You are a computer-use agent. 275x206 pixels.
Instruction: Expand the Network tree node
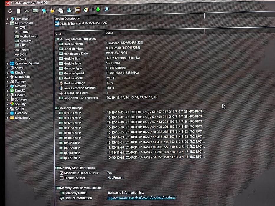pos(7,86)
